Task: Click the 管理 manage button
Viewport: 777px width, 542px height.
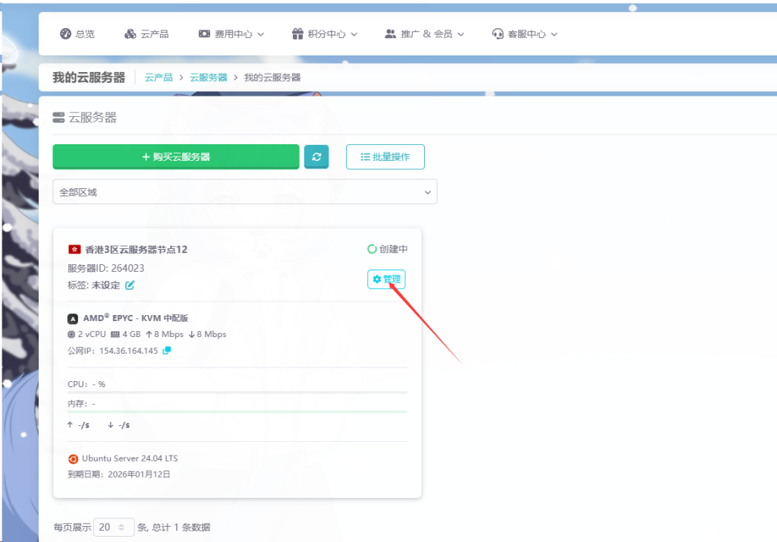Action: 386,279
